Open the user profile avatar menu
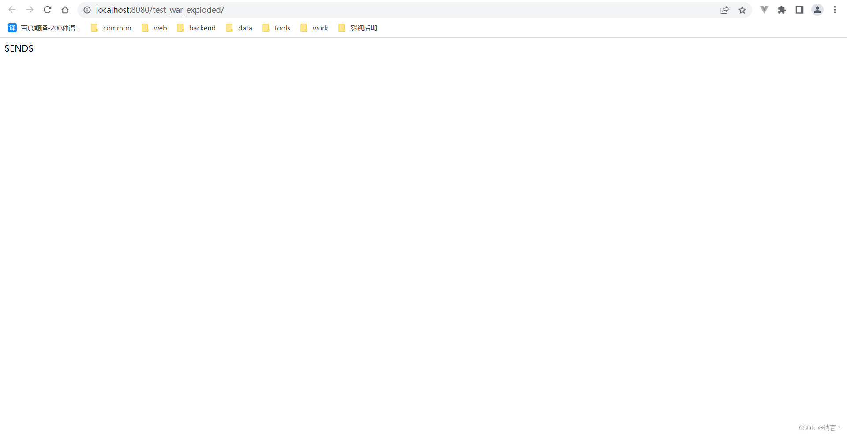The image size is (847, 435). point(817,10)
